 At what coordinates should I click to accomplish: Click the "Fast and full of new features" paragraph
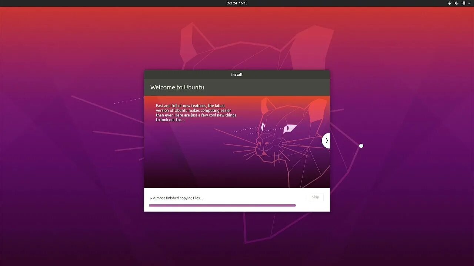(x=196, y=113)
